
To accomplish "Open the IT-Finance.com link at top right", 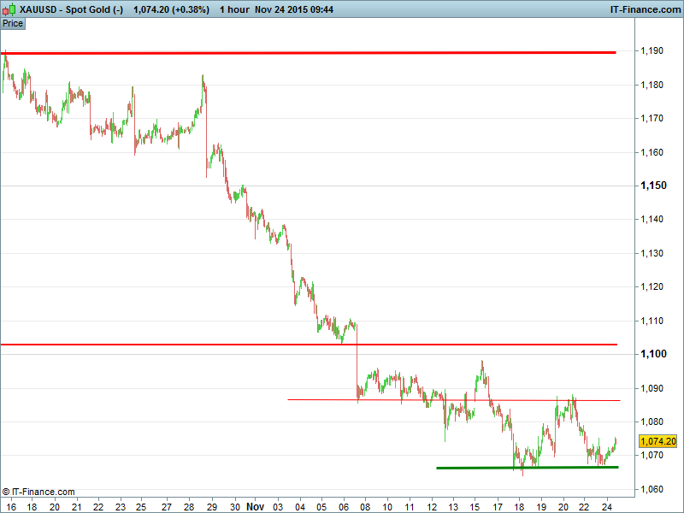I will pyautogui.click(x=644, y=9).
